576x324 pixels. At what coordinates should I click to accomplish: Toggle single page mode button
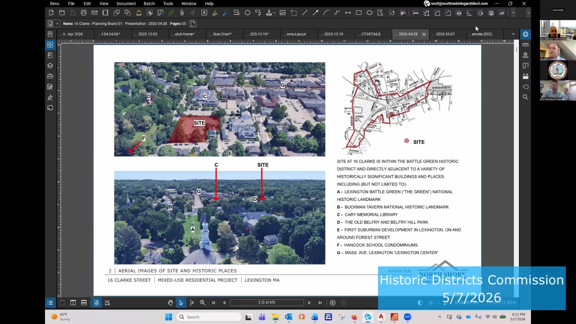(96, 303)
